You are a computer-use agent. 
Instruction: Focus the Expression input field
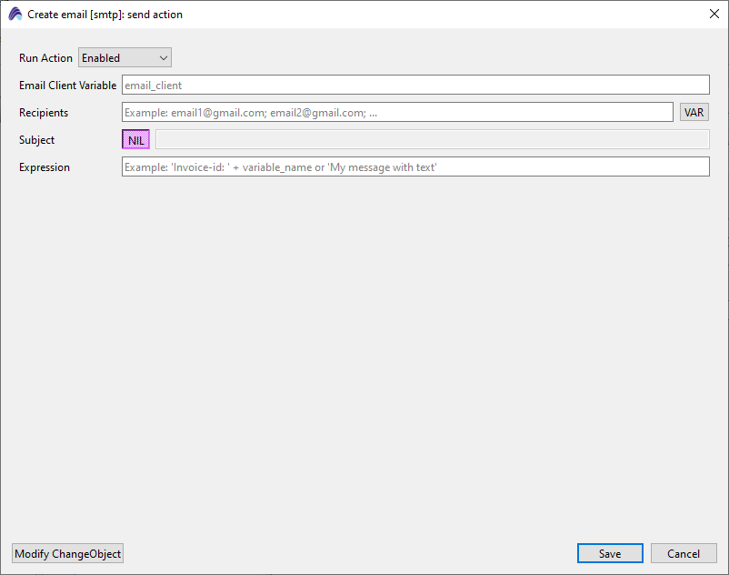414,167
